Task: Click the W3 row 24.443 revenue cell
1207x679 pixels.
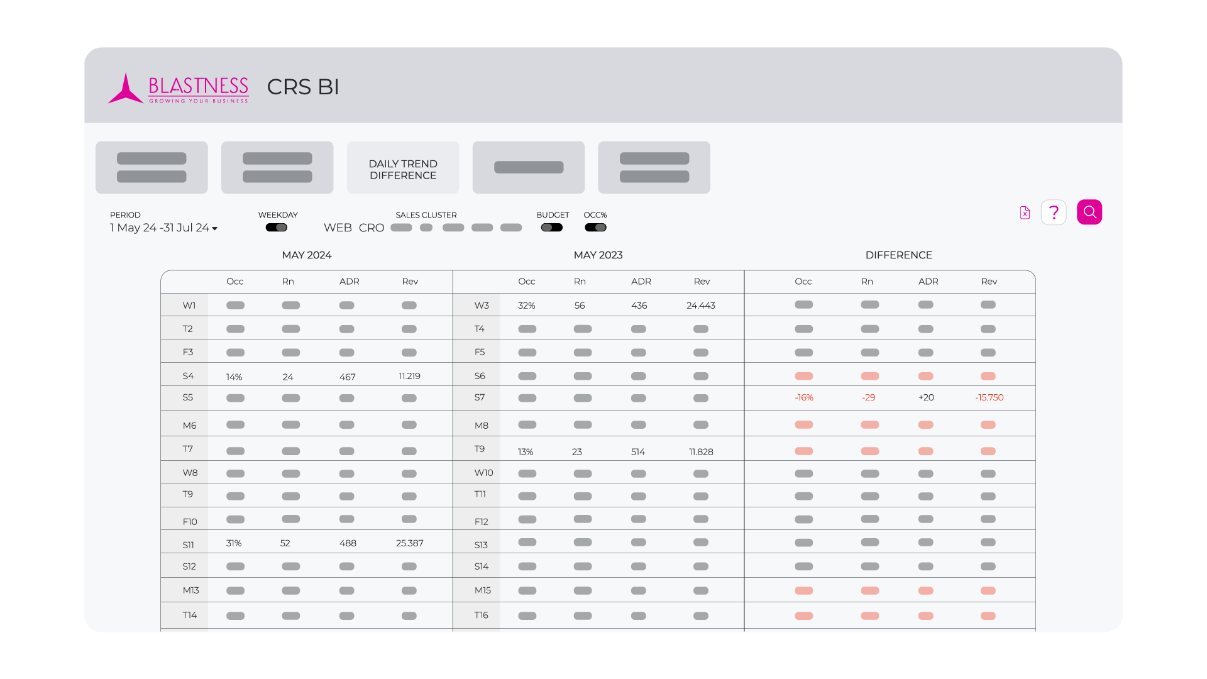Action: click(700, 306)
